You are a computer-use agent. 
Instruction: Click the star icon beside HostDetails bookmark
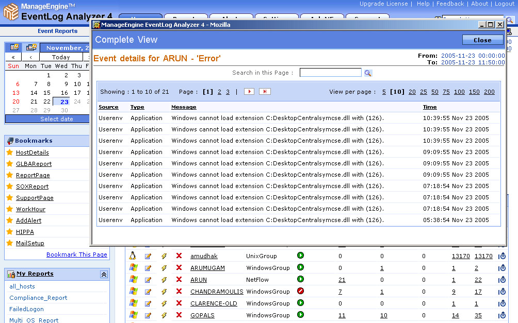tap(10, 152)
